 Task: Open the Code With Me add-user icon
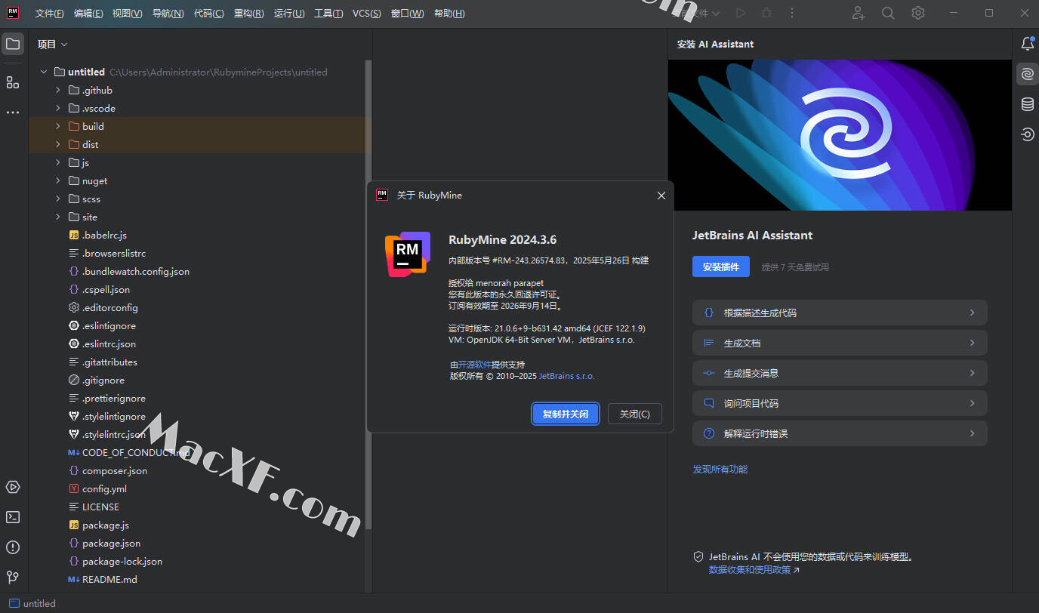click(859, 13)
